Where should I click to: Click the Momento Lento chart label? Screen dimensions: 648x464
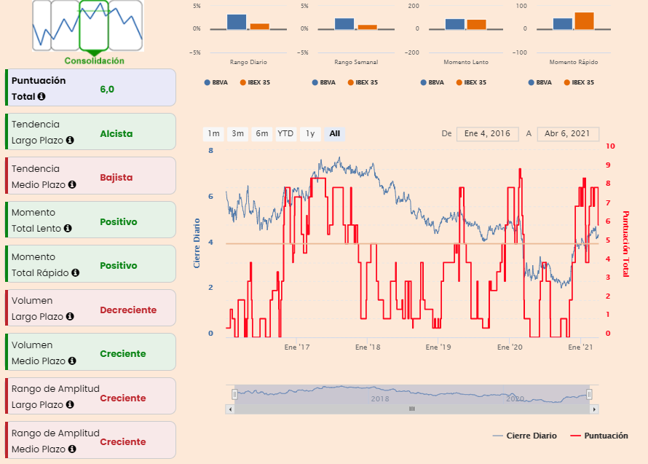coord(466,62)
